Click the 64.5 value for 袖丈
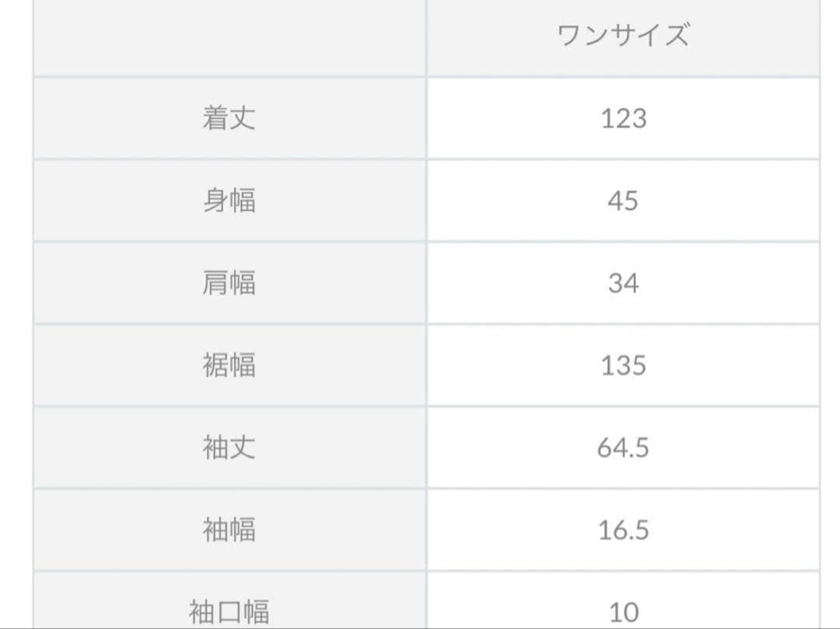Image resolution: width=840 pixels, height=629 pixels. 623,448
